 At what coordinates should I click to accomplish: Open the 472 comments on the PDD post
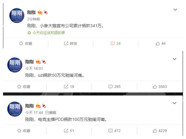tap(114, 131)
